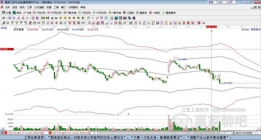Click the red-blue yin-yang icon

point(199,23)
